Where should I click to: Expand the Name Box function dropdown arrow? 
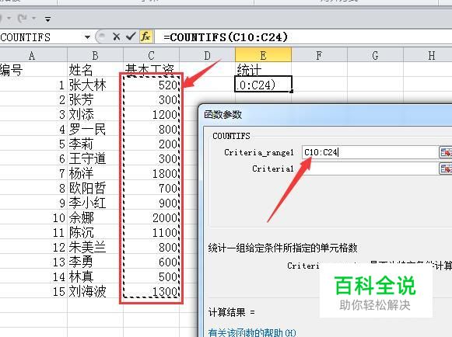tap(87, 37)
